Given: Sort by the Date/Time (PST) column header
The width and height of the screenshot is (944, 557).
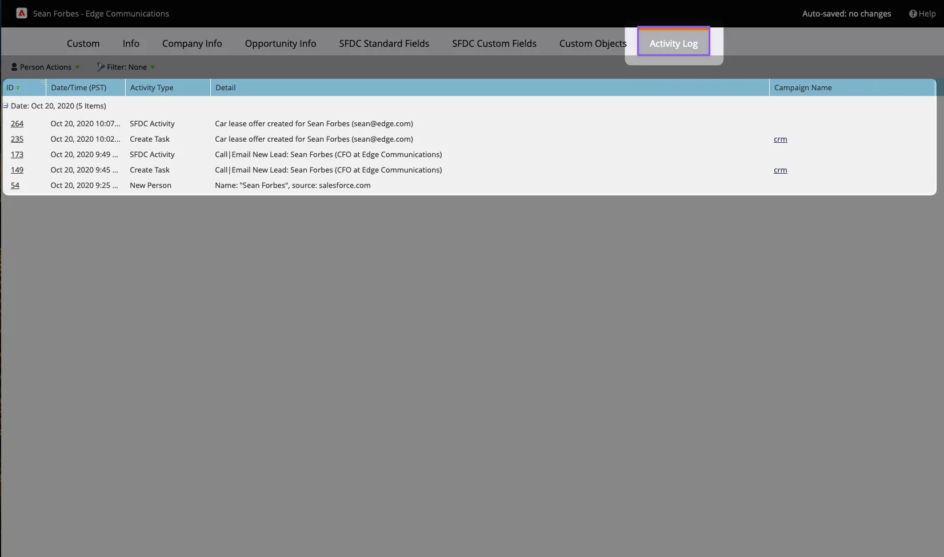Looking at the screenshot, I should (x=86, y=87).
